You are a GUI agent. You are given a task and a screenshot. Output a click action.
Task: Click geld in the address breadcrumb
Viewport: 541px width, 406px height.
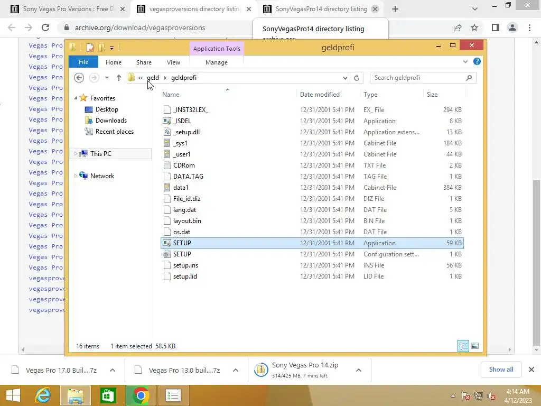pyautogui.click(x=153, y=78)
